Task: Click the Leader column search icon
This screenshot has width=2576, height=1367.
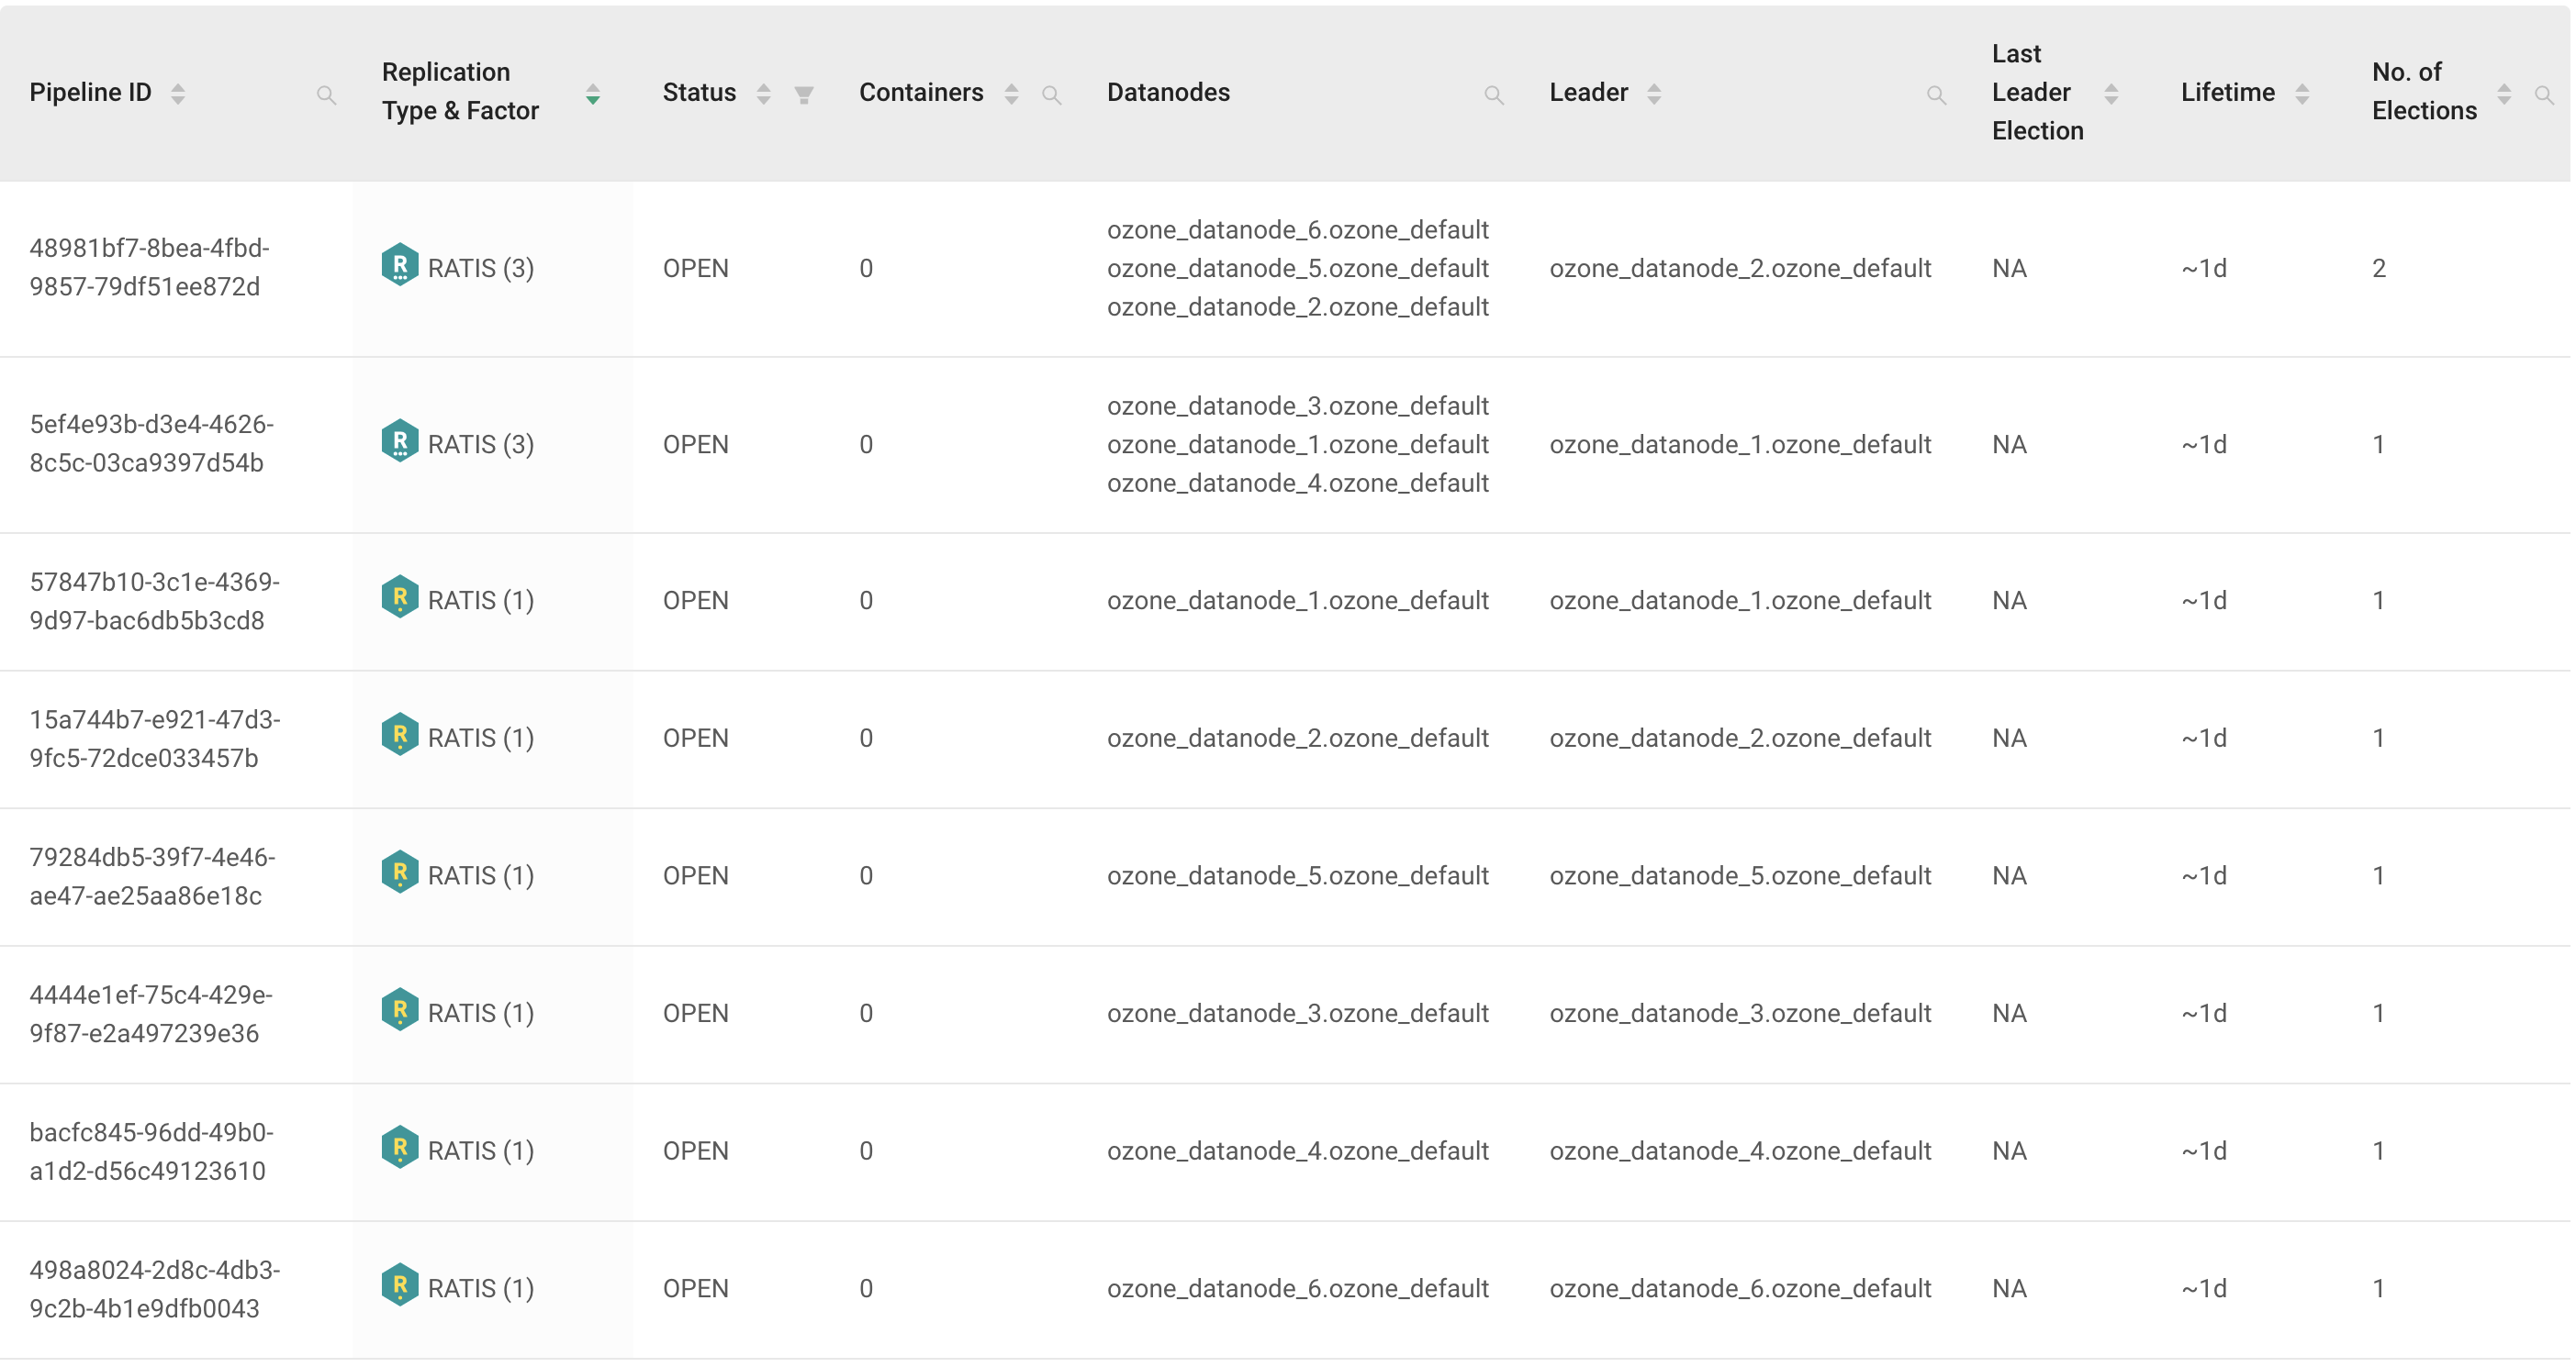Action: pyautogui.click(x=1936, y=94)
